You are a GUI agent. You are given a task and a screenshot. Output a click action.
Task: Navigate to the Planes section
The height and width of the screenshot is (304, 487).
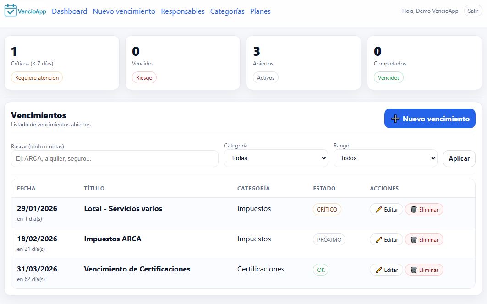coord(260,11)
